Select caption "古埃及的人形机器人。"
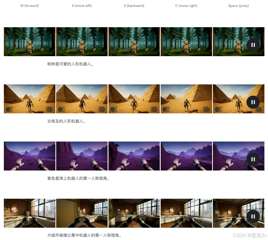Screen dimensions: 268x240 click(x=66, y=121)
